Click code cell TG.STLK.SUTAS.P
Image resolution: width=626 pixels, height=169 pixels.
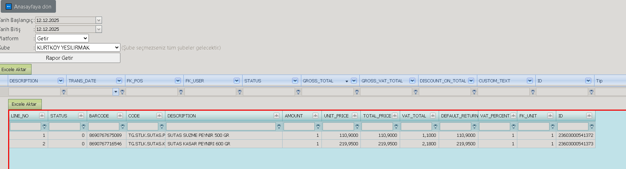[147, 135]
